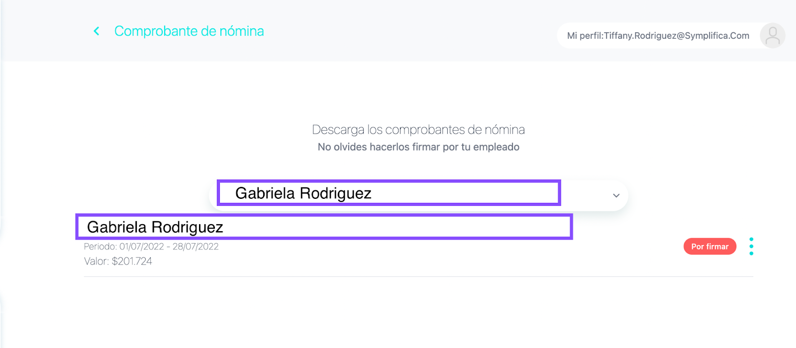Click the Valor label in the receipt row
The width and height of the screenshot is (796, 348).
point(96,261)
